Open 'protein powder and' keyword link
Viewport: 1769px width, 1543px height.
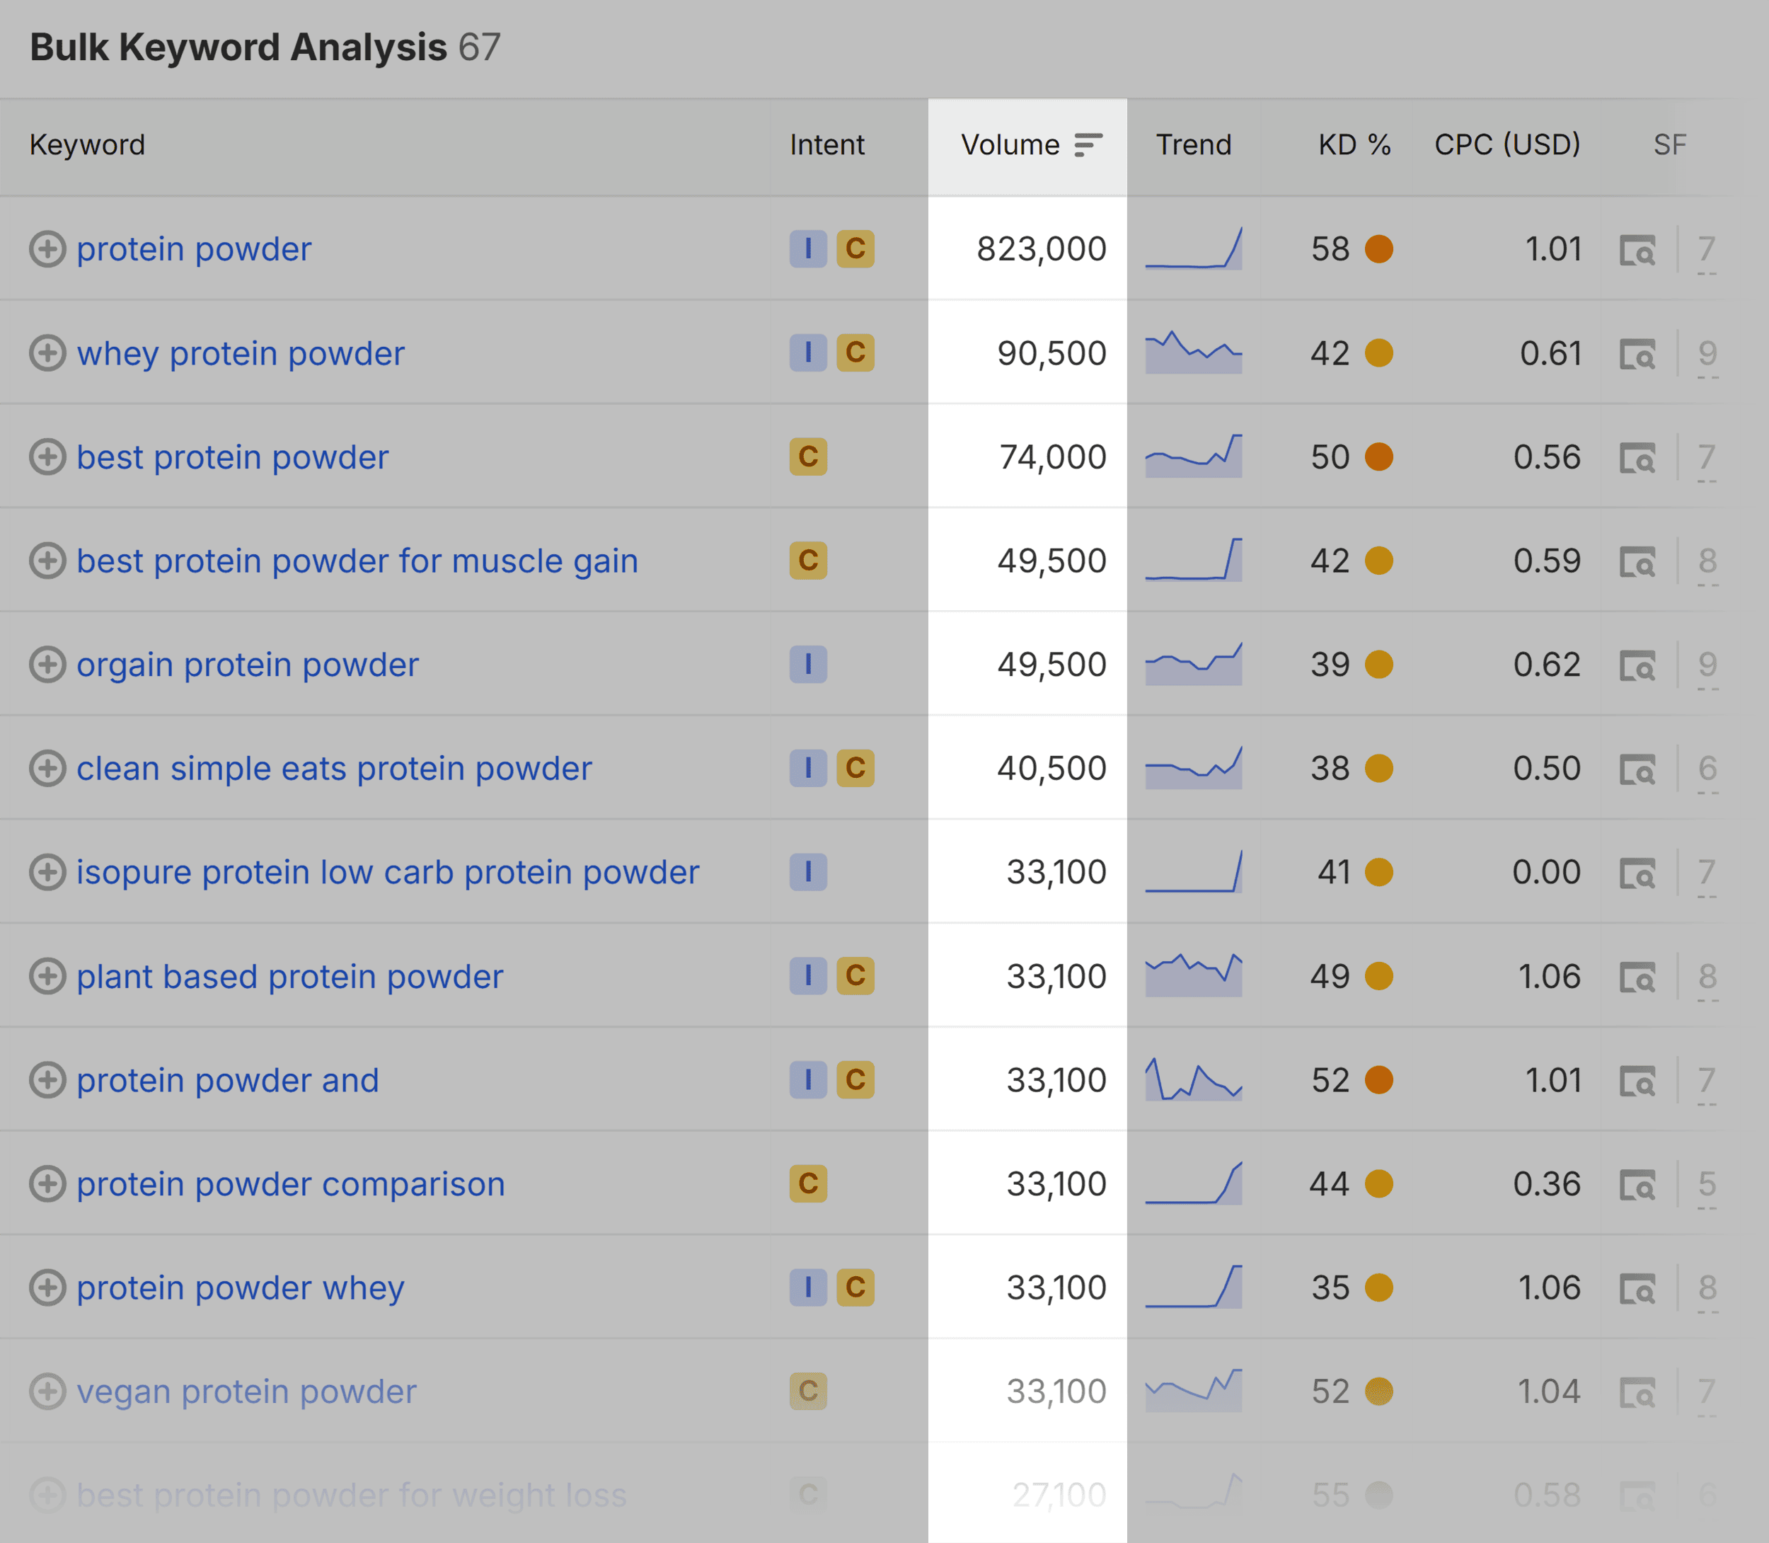tap(227, 1081)
